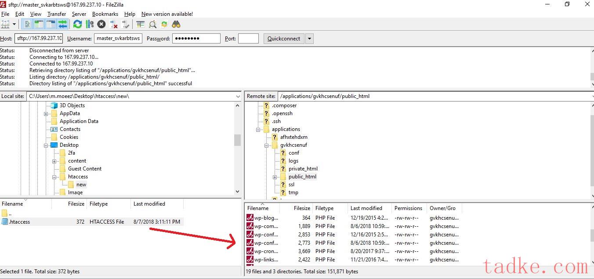The height and width of the screenshot is (279, 594).
Task: Reconnect to the last used server
Action: pyautogui.click(x=126, y=24)
